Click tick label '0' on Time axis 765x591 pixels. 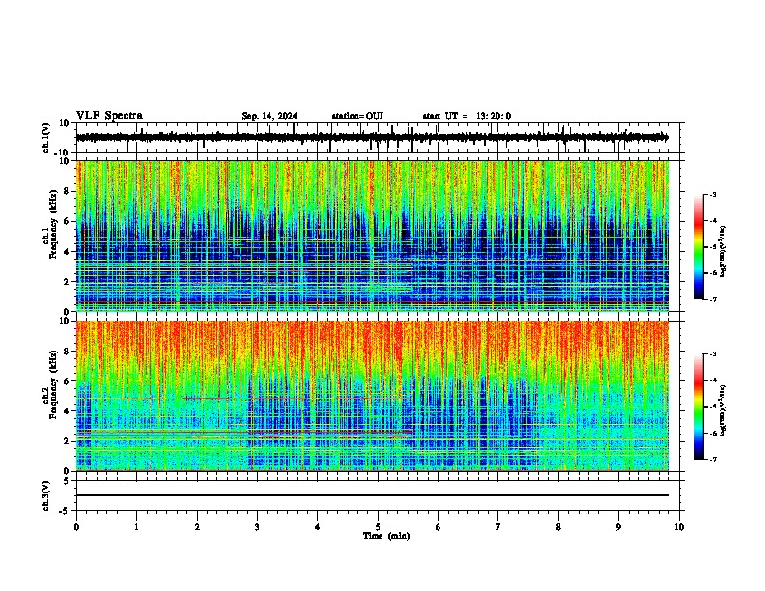[x=76, y=527]
